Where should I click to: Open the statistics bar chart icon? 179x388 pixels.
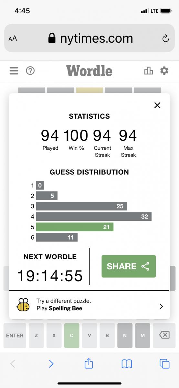149,70
